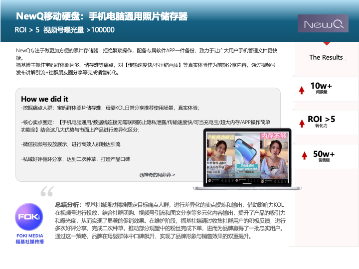Click left video frame captioned 手机移动硬盘
This screenshot has height=269, width=359.
[x=220, y=157]
